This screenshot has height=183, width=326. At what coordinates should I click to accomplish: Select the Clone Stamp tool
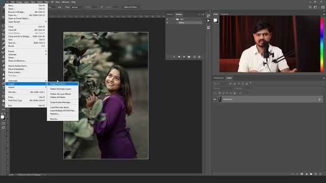4,56
